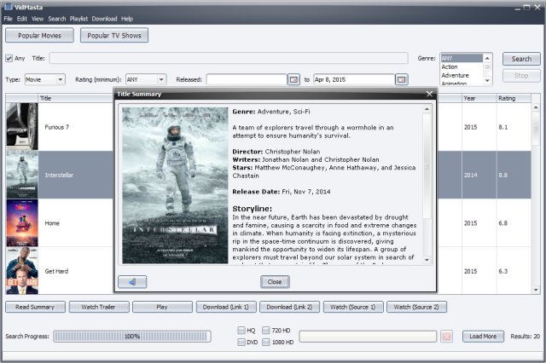The height and width of the screenshot is (363, 546).
Task: Open the Download menu
Action: [104, 19]
